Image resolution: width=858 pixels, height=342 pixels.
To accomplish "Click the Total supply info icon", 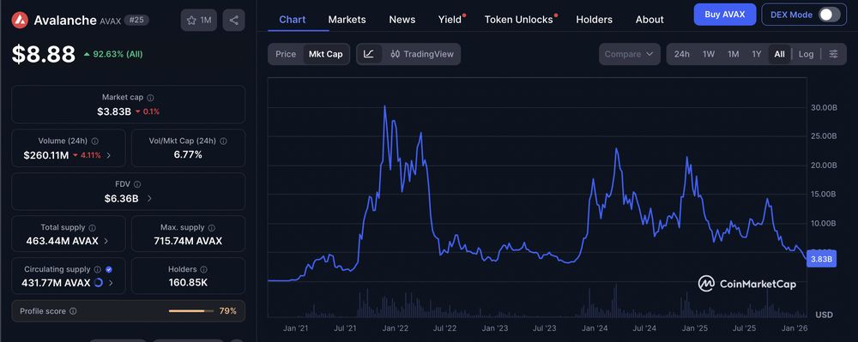I will click(92, 227).
